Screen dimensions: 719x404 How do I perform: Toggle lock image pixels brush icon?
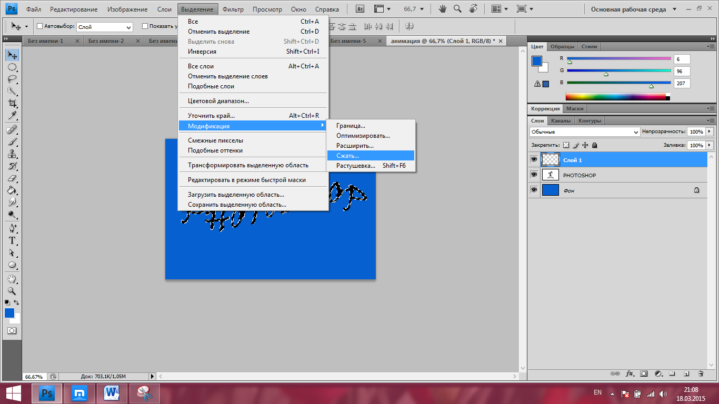click(576, 145)
